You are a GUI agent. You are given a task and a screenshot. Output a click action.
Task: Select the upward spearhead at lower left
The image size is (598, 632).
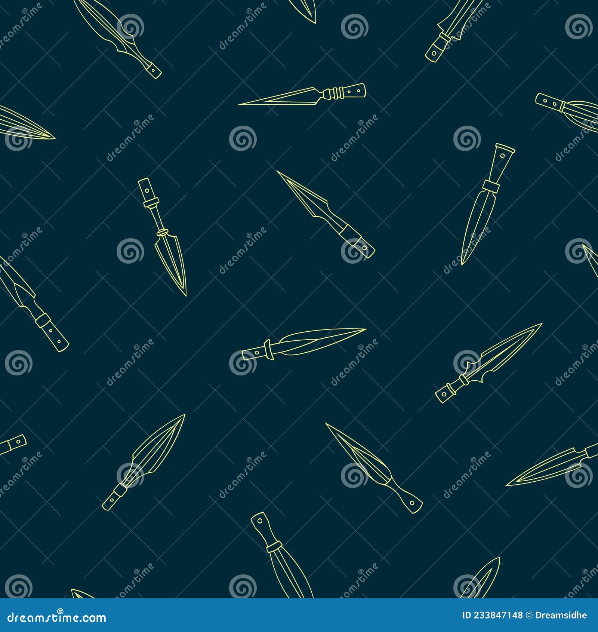pos(149,467)
